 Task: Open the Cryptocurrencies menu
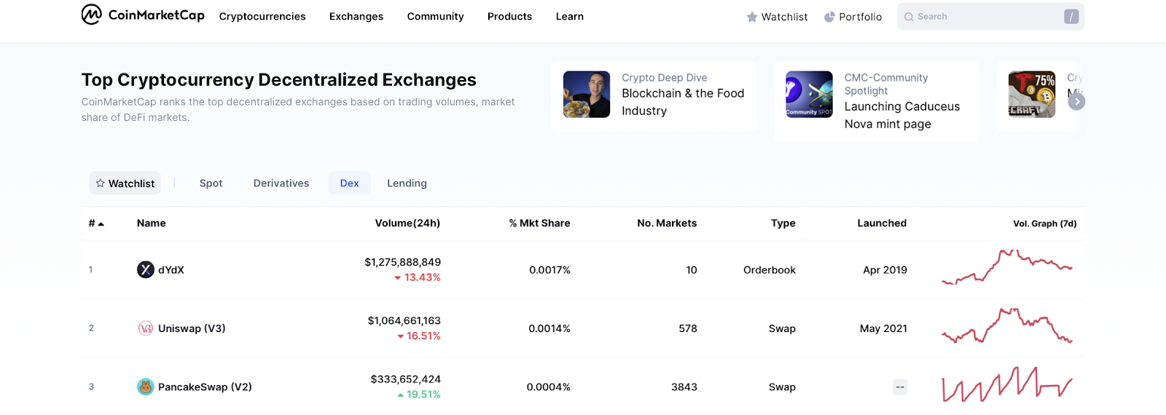coord(262,16)
